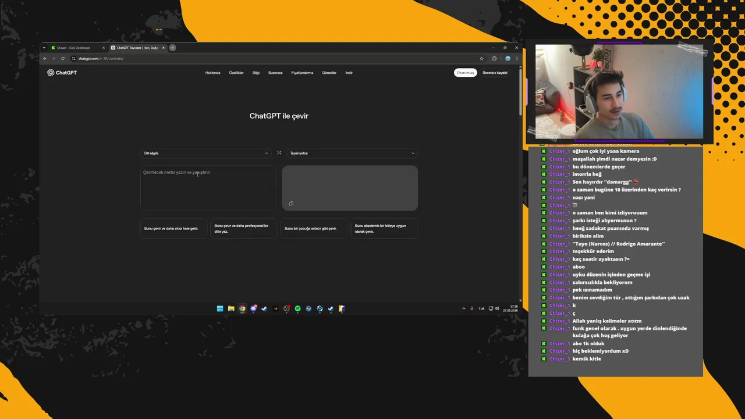Click the microphone tray icon
Screen dimensions: 745x419
coord(472,308)
